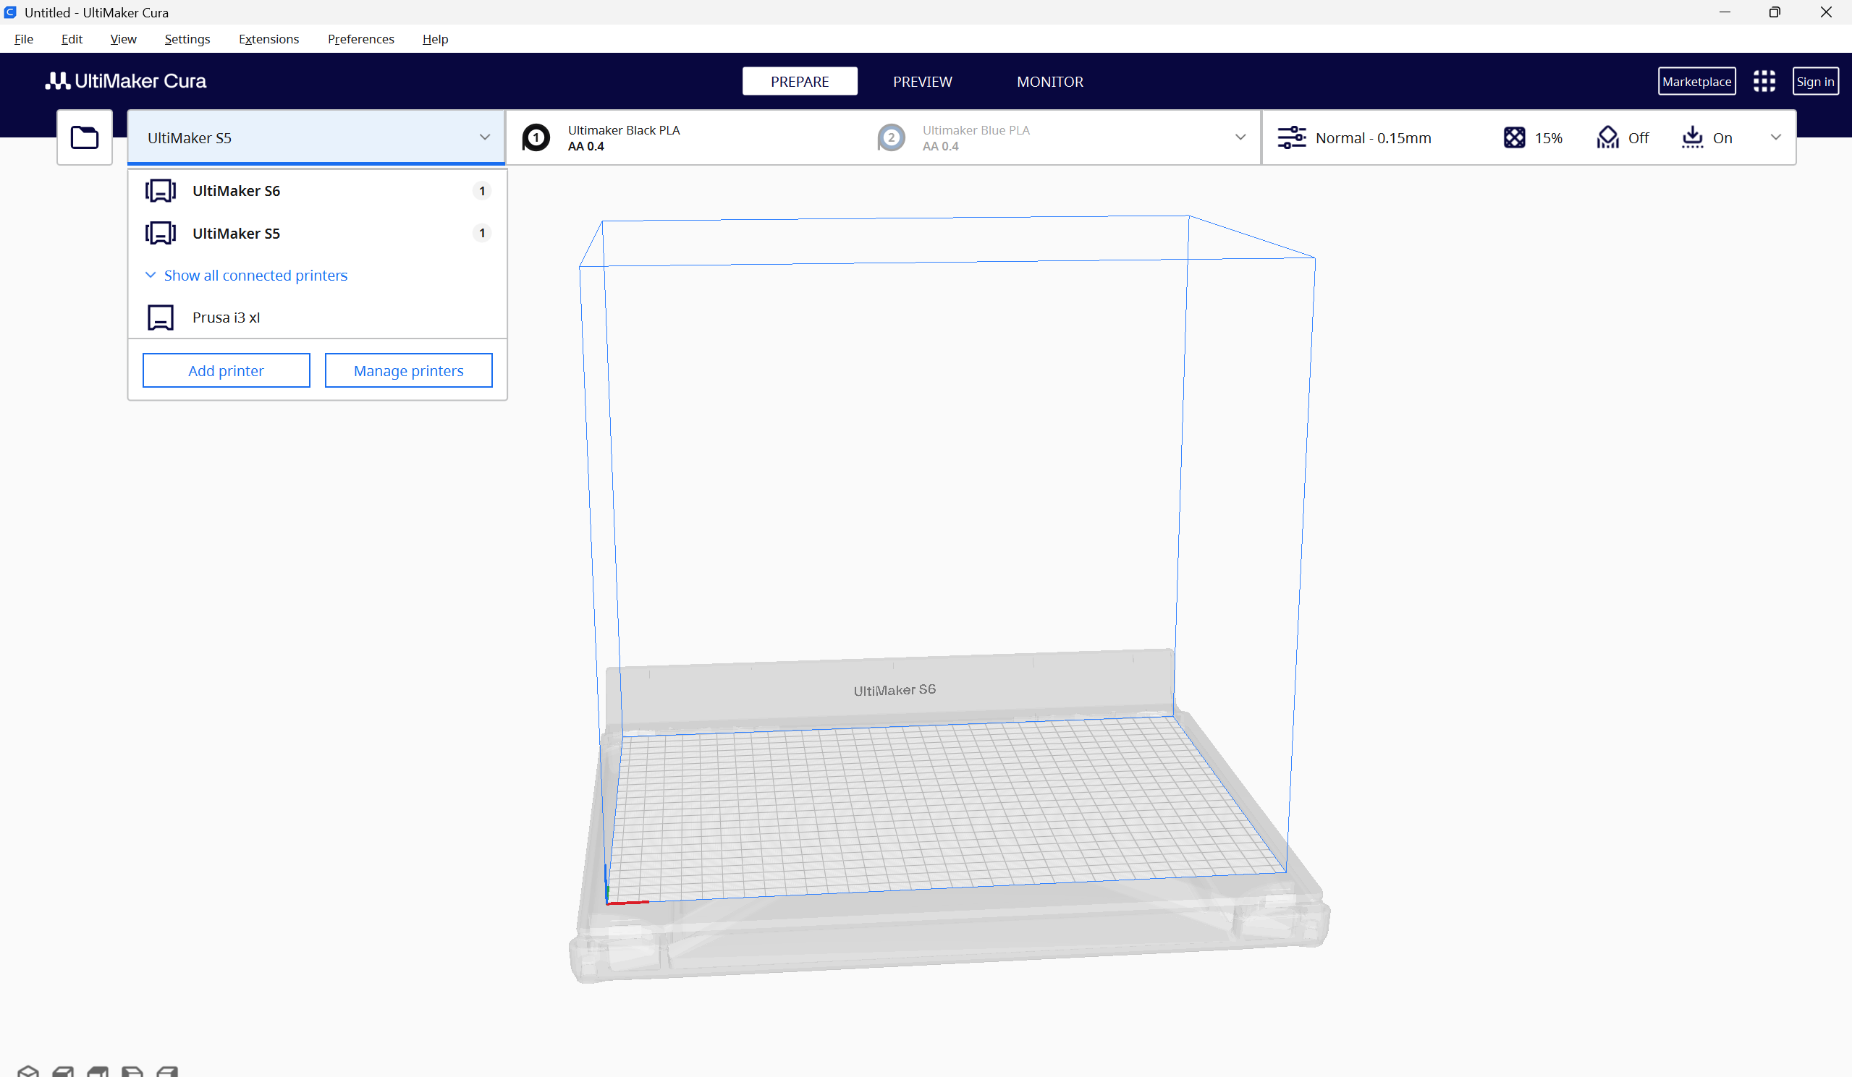Screen dimensions: 1852x1077
Task: Open the Preferences menu
Action: click(361, 39)
